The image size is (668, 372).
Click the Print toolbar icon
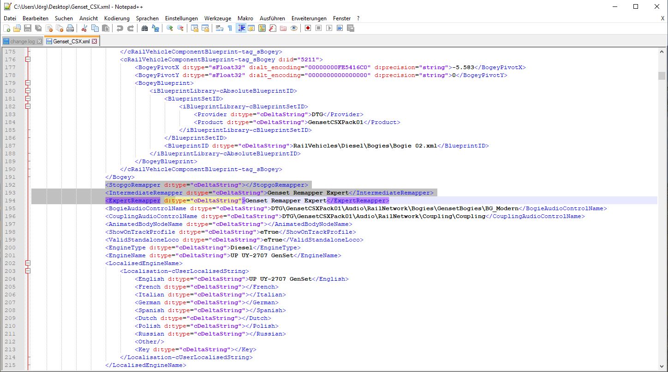(70, 29)
